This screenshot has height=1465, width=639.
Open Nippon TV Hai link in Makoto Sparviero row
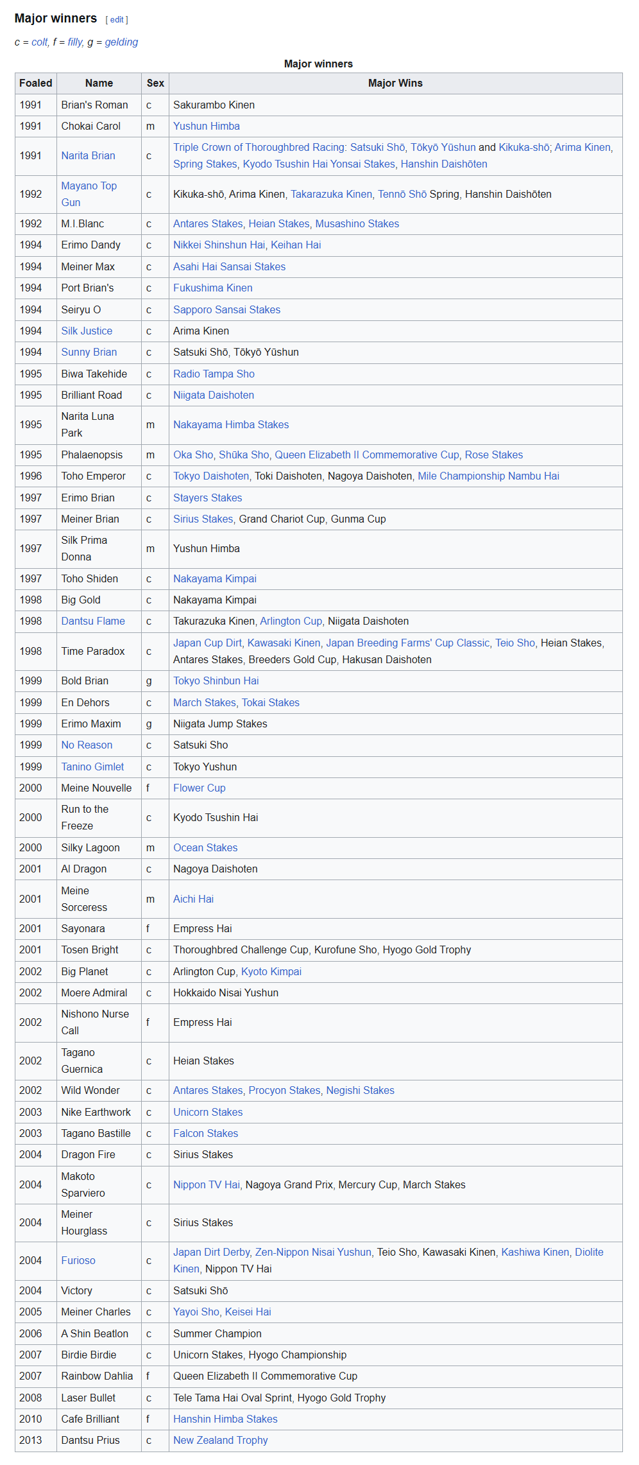coord(207,1185)
